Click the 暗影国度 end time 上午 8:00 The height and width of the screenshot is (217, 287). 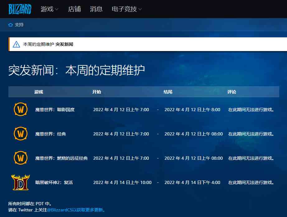192,110
